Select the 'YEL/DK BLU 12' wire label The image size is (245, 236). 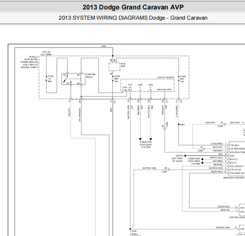coord(218,172)
